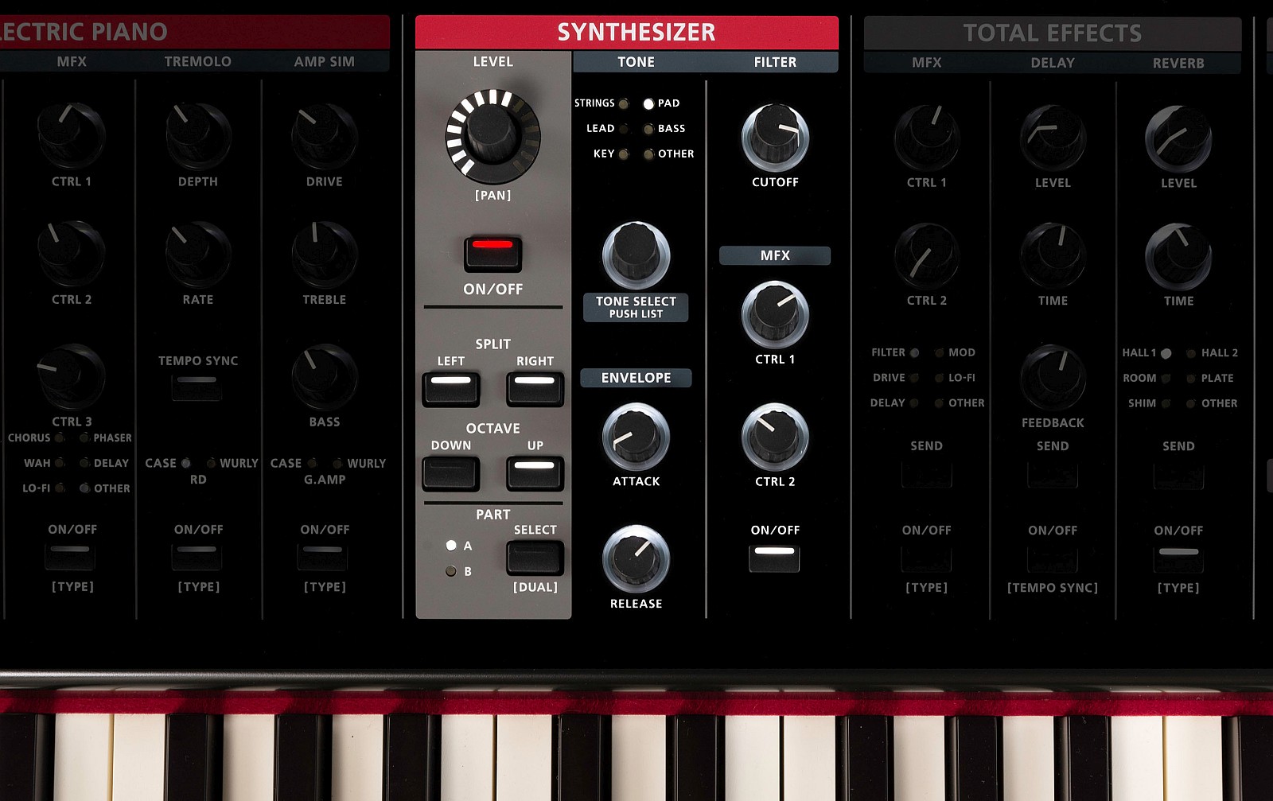Enable the SPLIT LEFT button
Screen dimensions: 1273x801
(451, 388)
